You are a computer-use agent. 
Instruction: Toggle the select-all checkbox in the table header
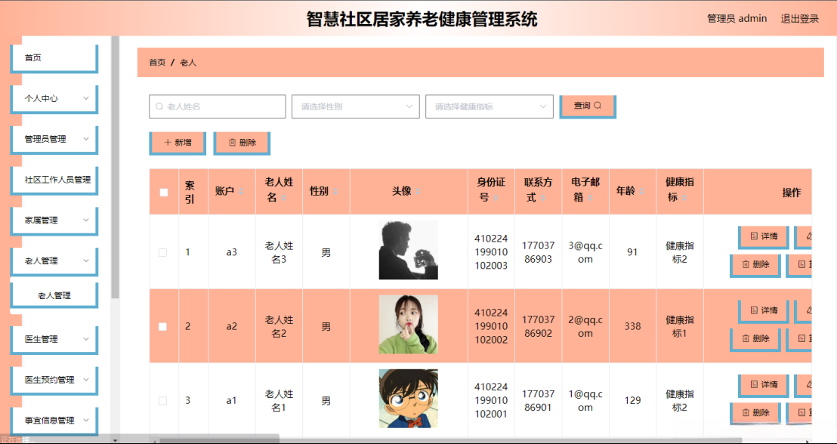pos(163,191)
